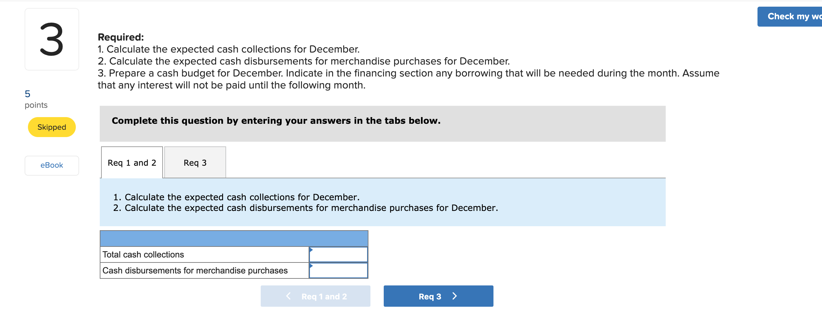Screen dimensions: 822x334
Task: Select the blue table header row
Action: point(234,238)
